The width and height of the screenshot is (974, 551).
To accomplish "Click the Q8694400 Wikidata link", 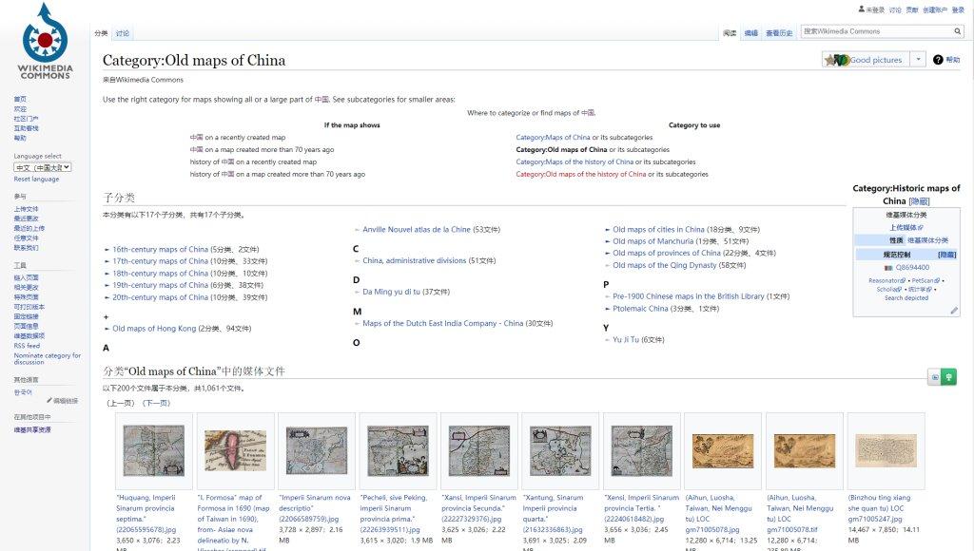I will coord(912,268).
